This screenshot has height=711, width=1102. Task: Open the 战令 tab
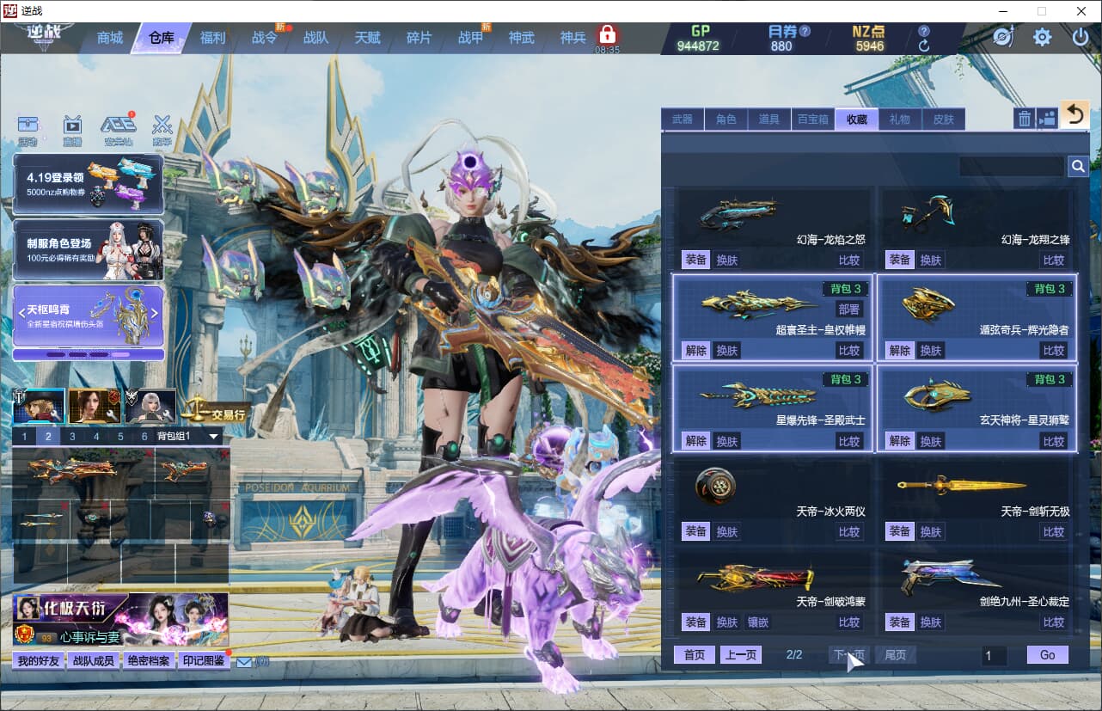pyautogui.click(x=264, y=38)
